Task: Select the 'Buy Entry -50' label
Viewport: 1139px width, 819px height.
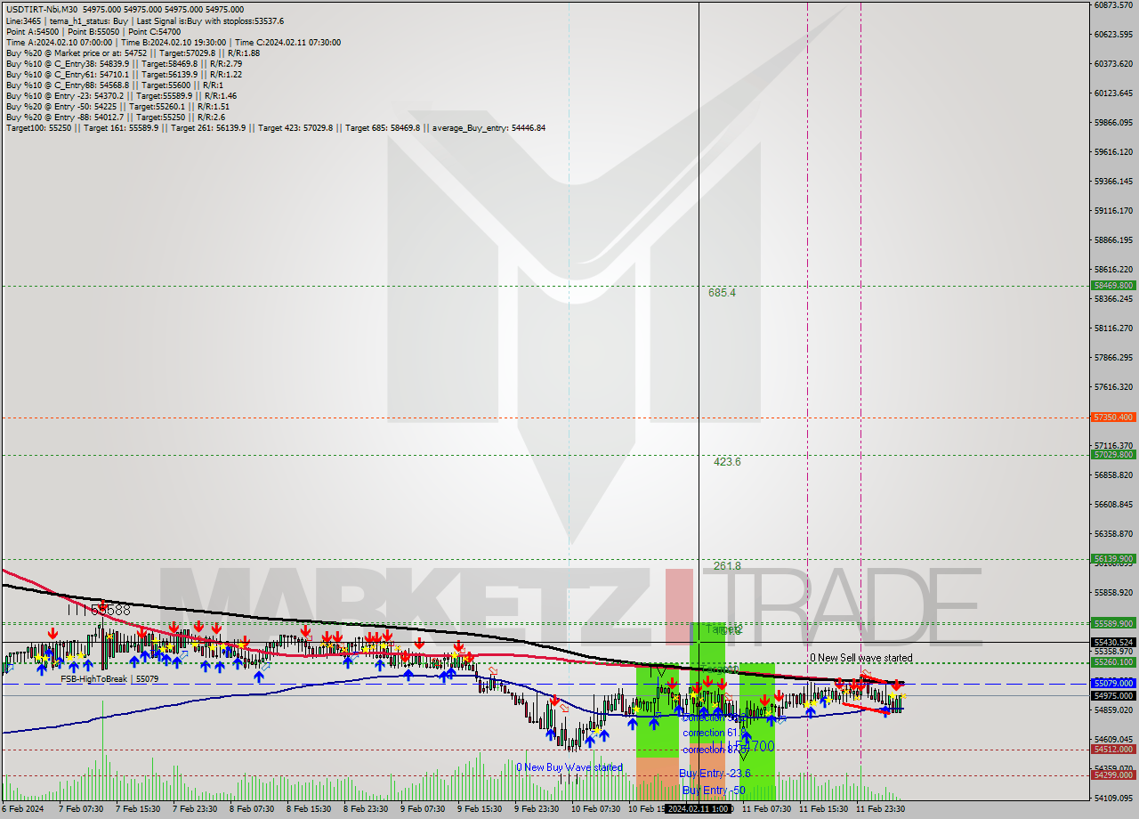Action: [714, 791]
